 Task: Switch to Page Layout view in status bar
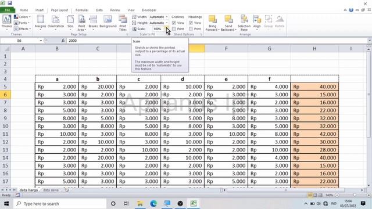[315, 195]
